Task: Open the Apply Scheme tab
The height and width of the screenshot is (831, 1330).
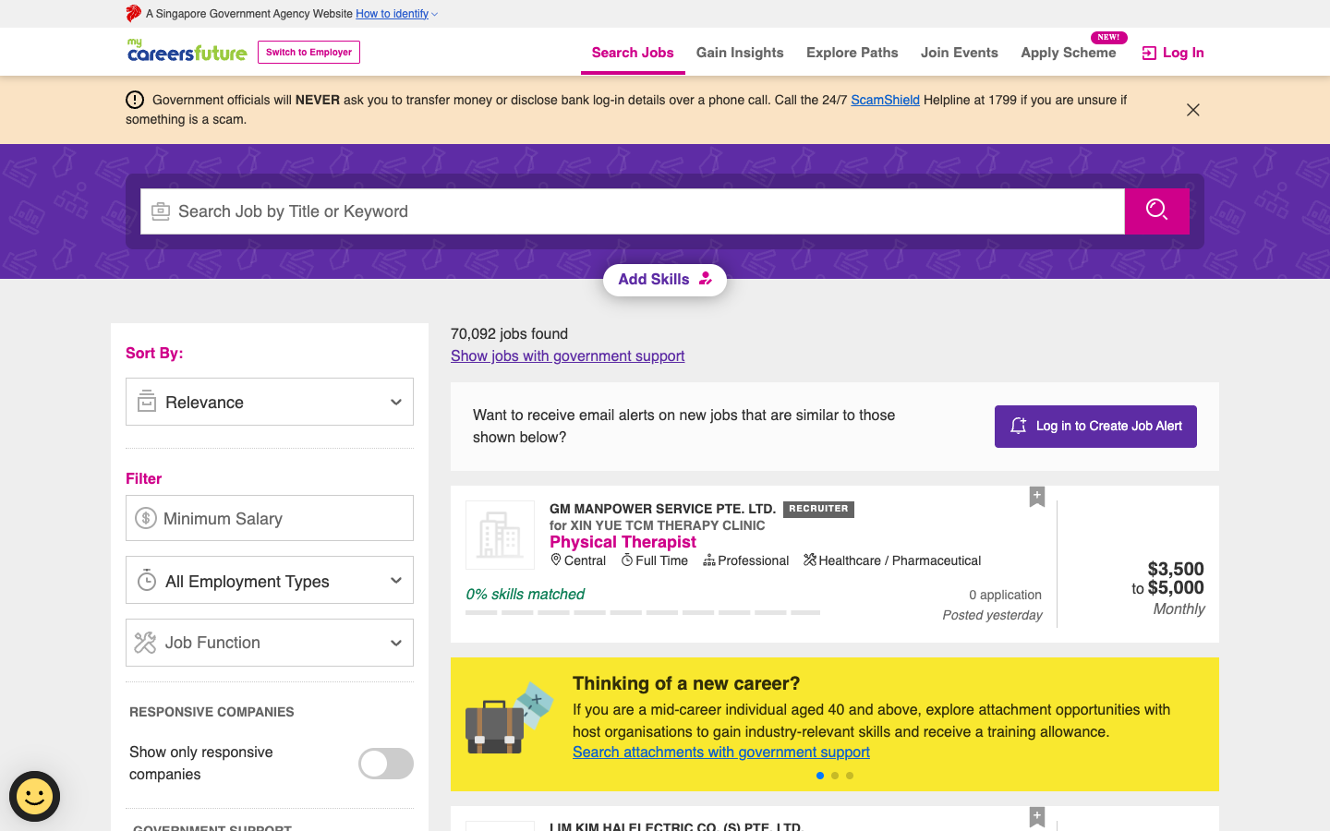Action: tap(1069, 53)
